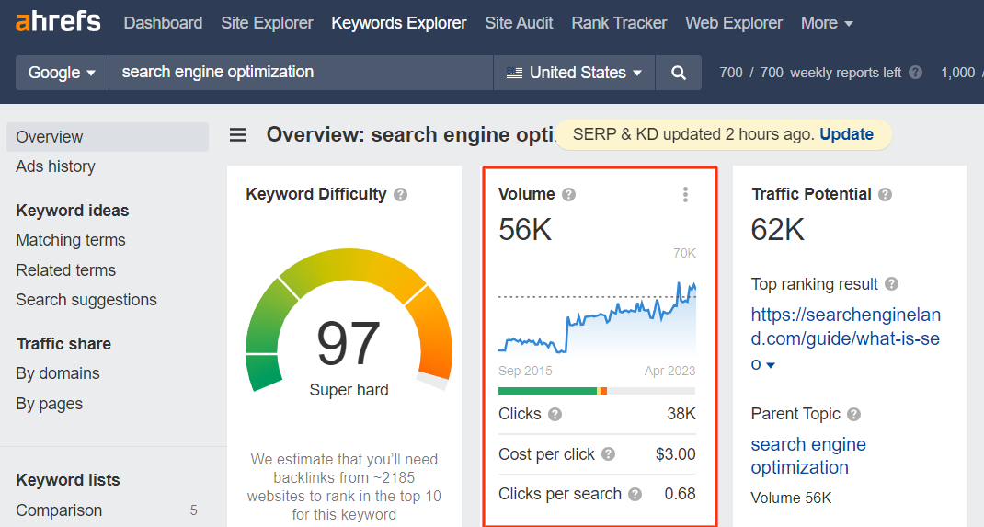Open the United States country dropdown
984x527 pixels.
point(574,73)
